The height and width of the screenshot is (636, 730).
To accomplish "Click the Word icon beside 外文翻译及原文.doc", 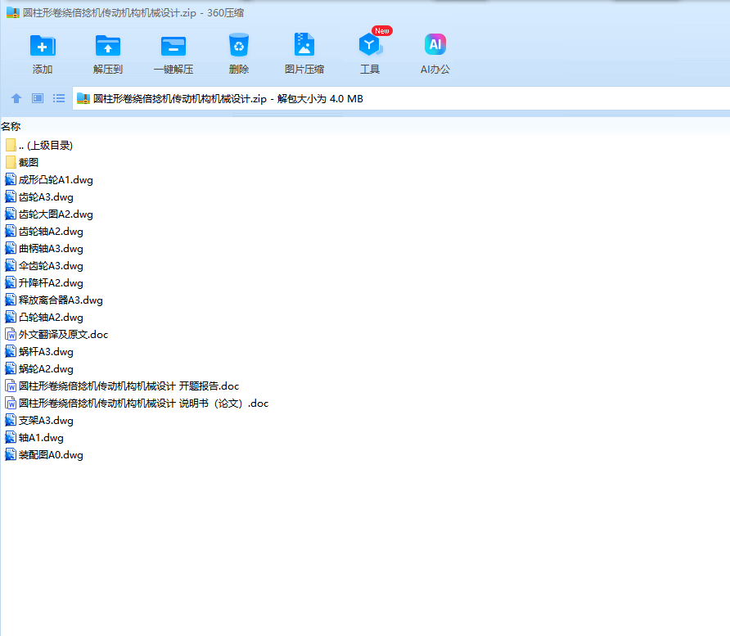I will pos(11,334).
